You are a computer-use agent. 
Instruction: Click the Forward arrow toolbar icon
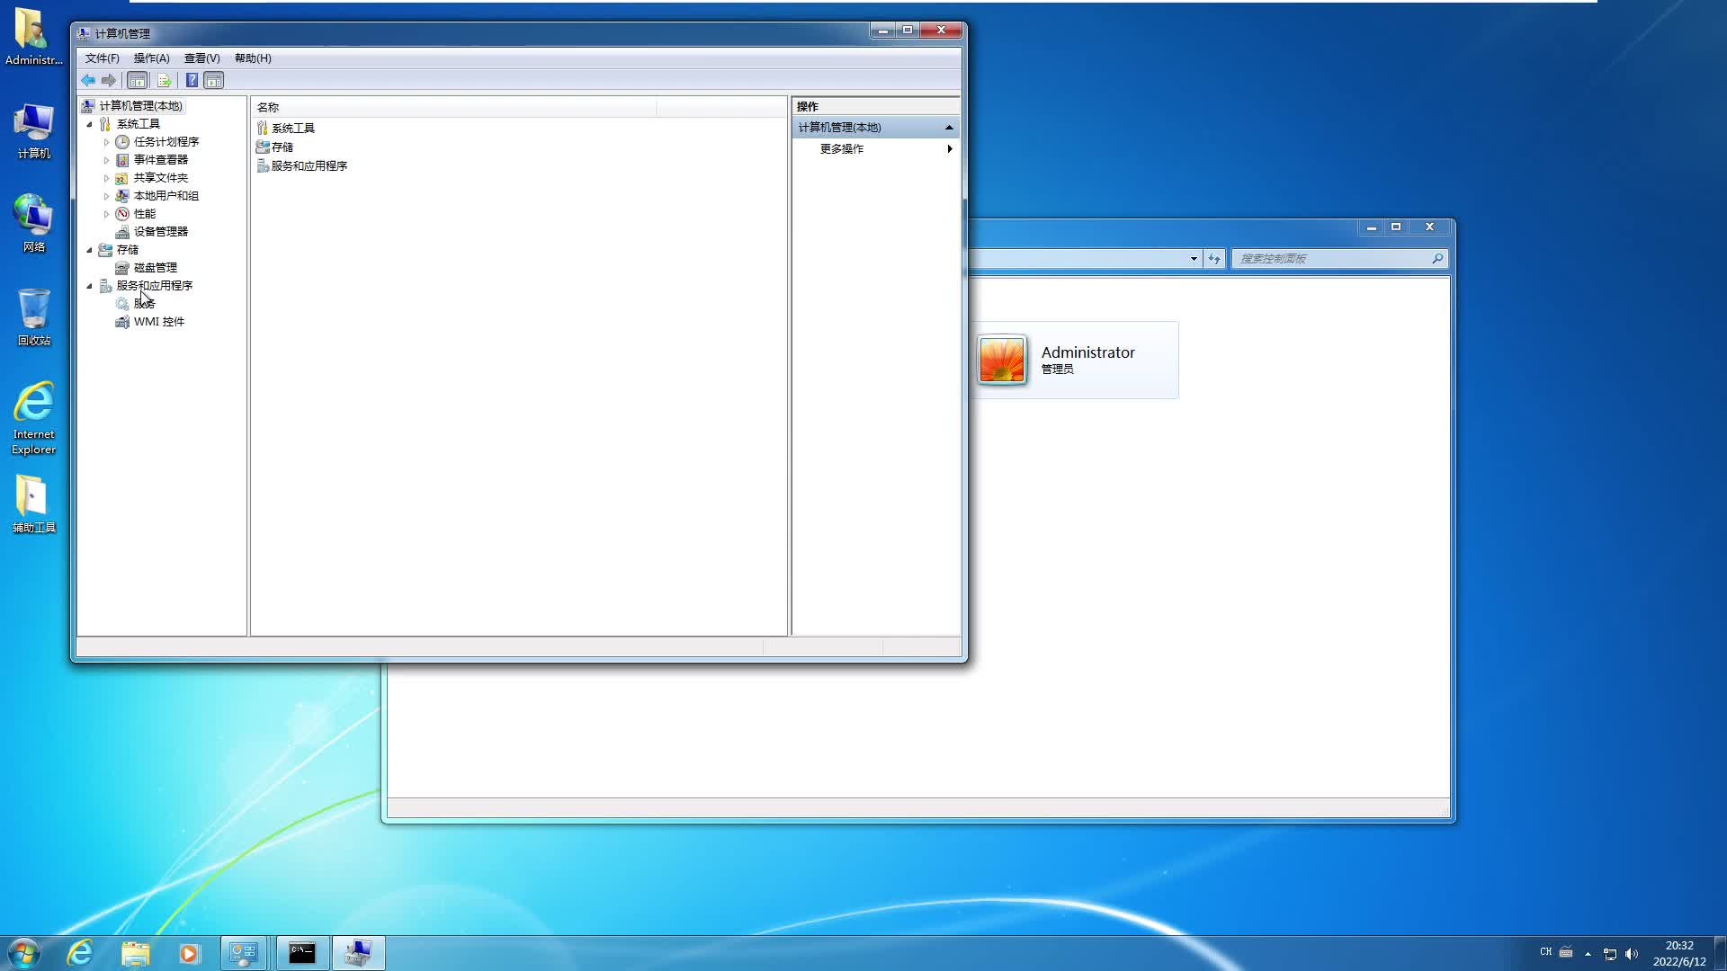point(109,81)
